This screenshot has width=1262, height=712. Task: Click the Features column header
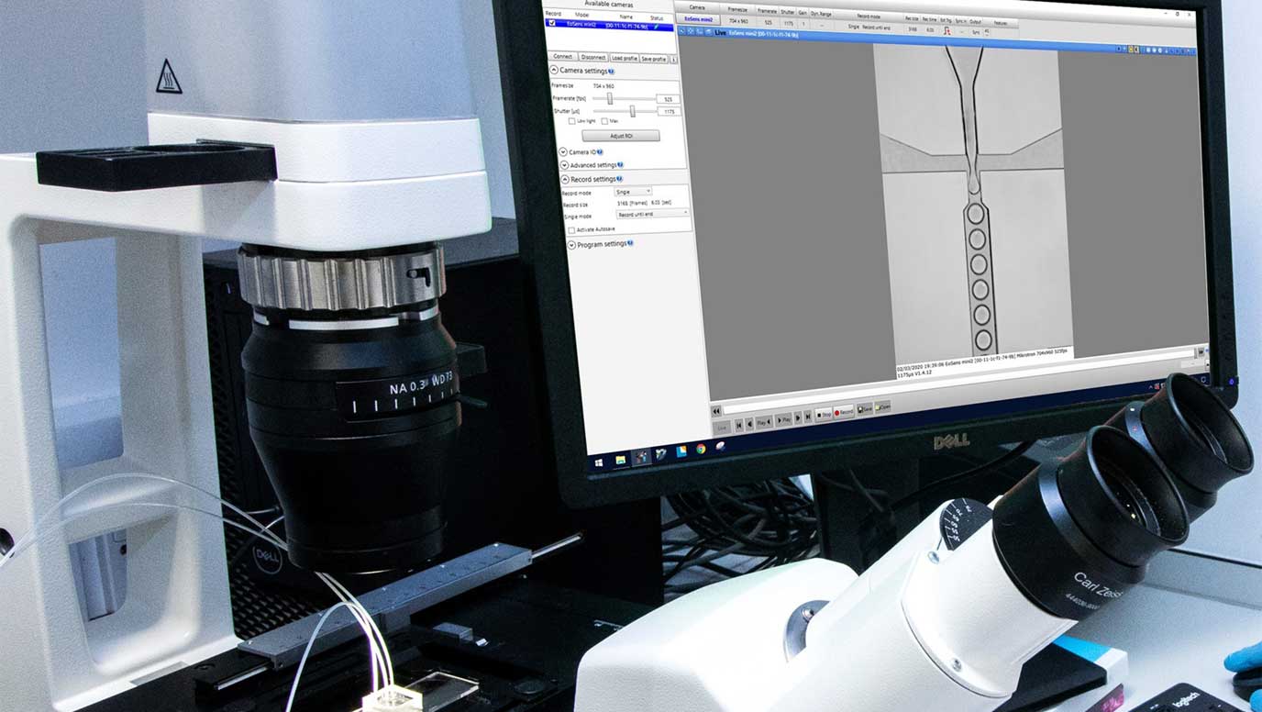pyautogui.click(x=1000, y=23)
